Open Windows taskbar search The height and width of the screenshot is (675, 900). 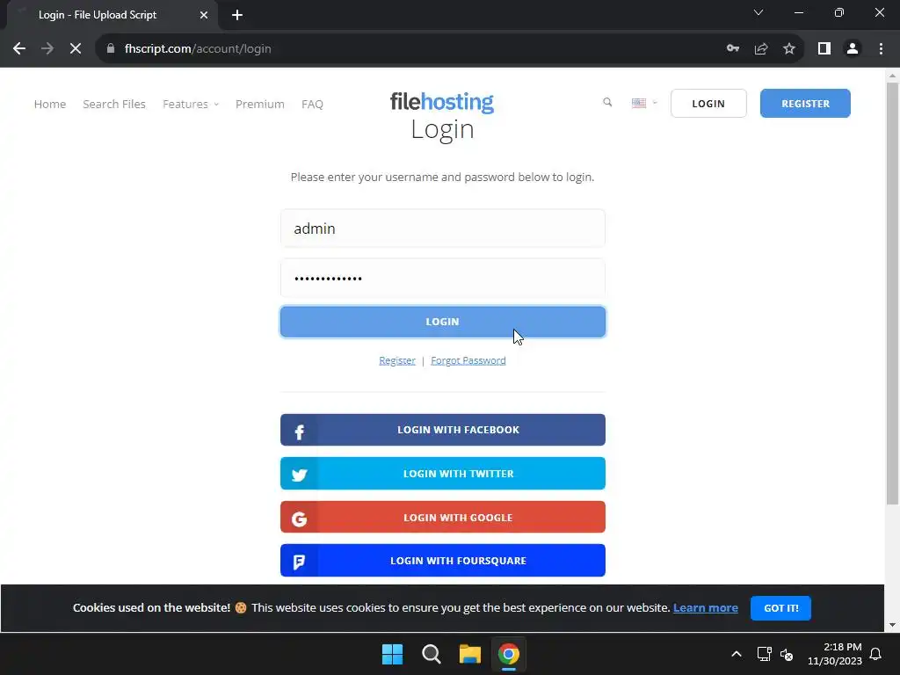click(431, 654)
